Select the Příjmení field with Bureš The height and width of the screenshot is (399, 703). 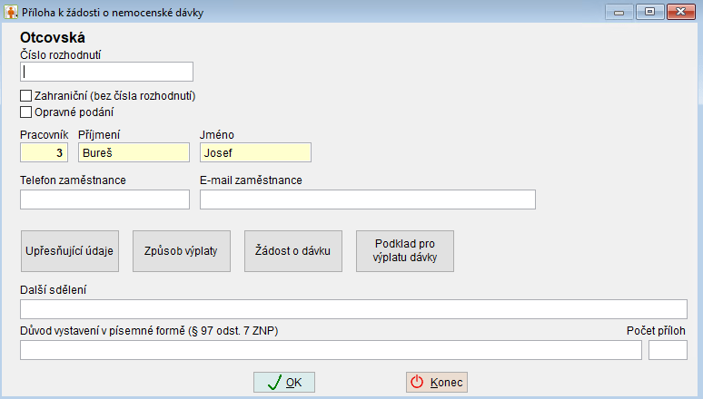point(134,152)
